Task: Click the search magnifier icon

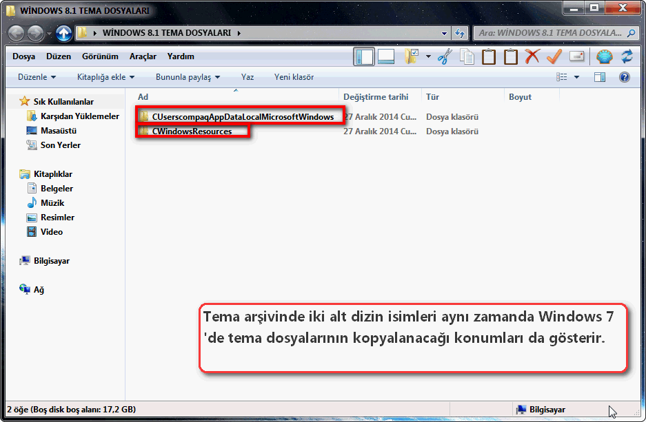Action: point(631,33)
